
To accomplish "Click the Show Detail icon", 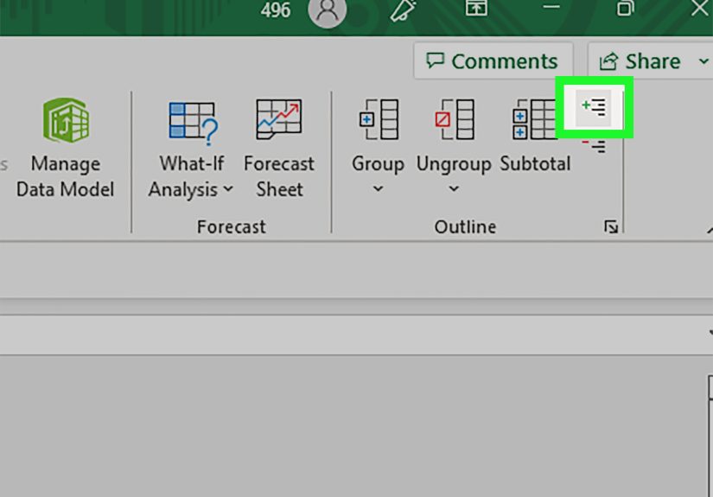I will [x=594, y=107].
